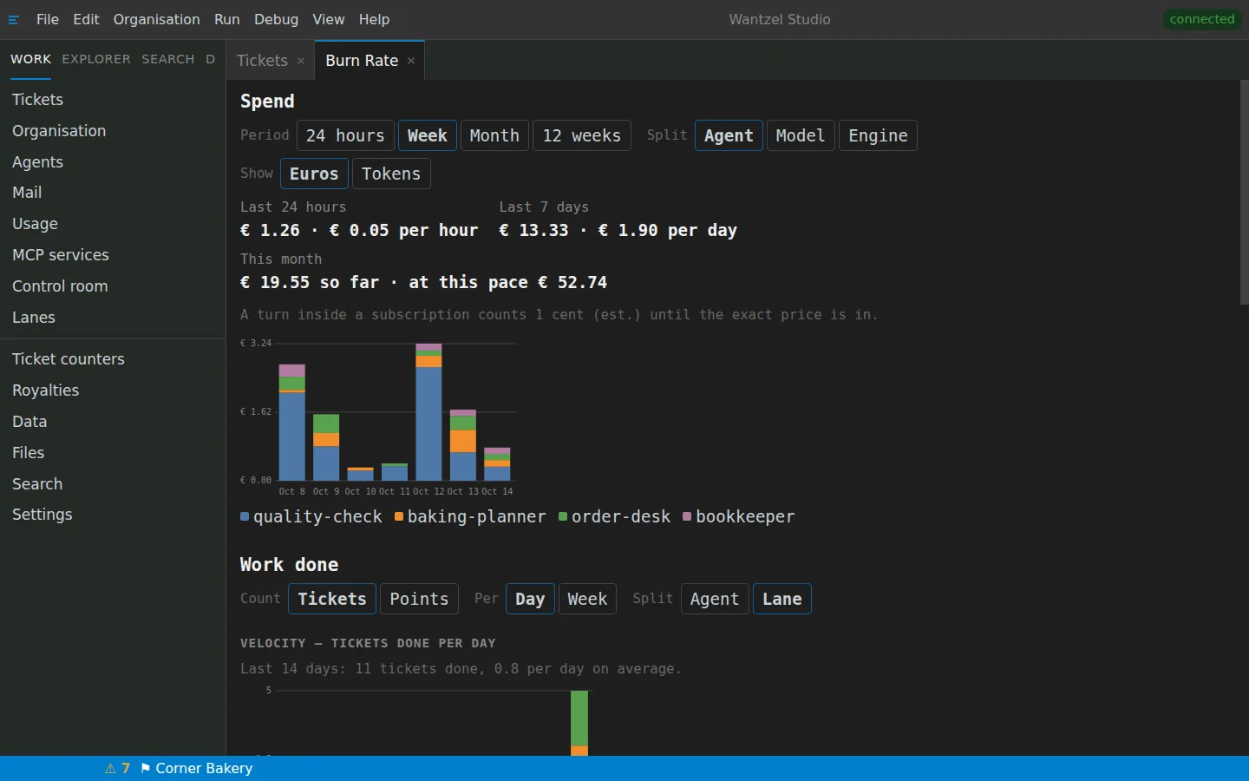Click the baking-planner orange legend swatch
This screenshot has width=1249, height=781.
[399, 517]
